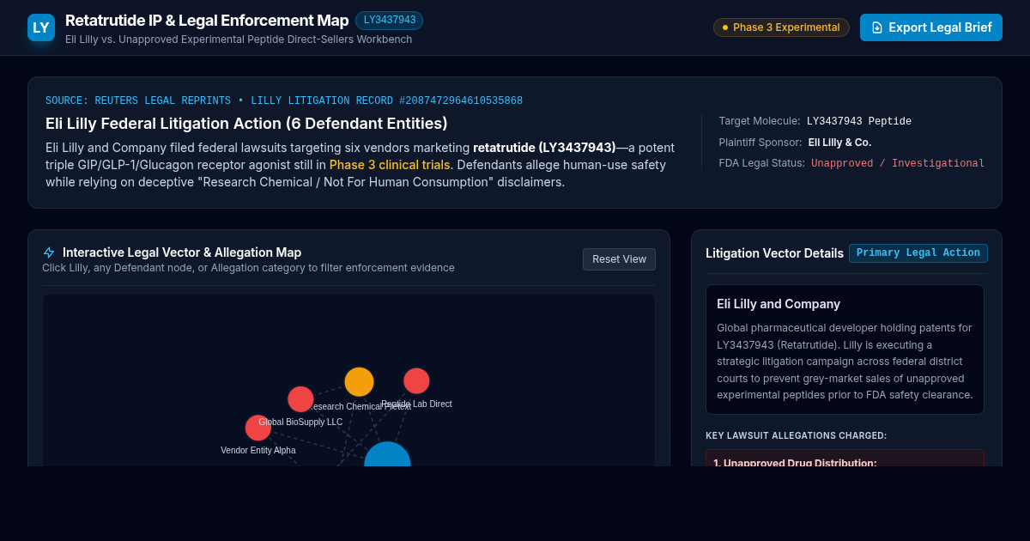Click the LY logo badge
Viewport: 1030px width, 541px height.
tap(41, 27)
